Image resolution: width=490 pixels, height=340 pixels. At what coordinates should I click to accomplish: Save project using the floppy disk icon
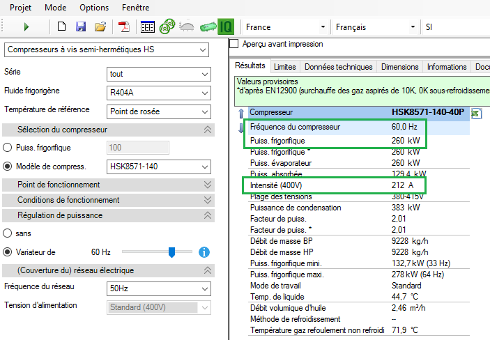click(81, 27)
